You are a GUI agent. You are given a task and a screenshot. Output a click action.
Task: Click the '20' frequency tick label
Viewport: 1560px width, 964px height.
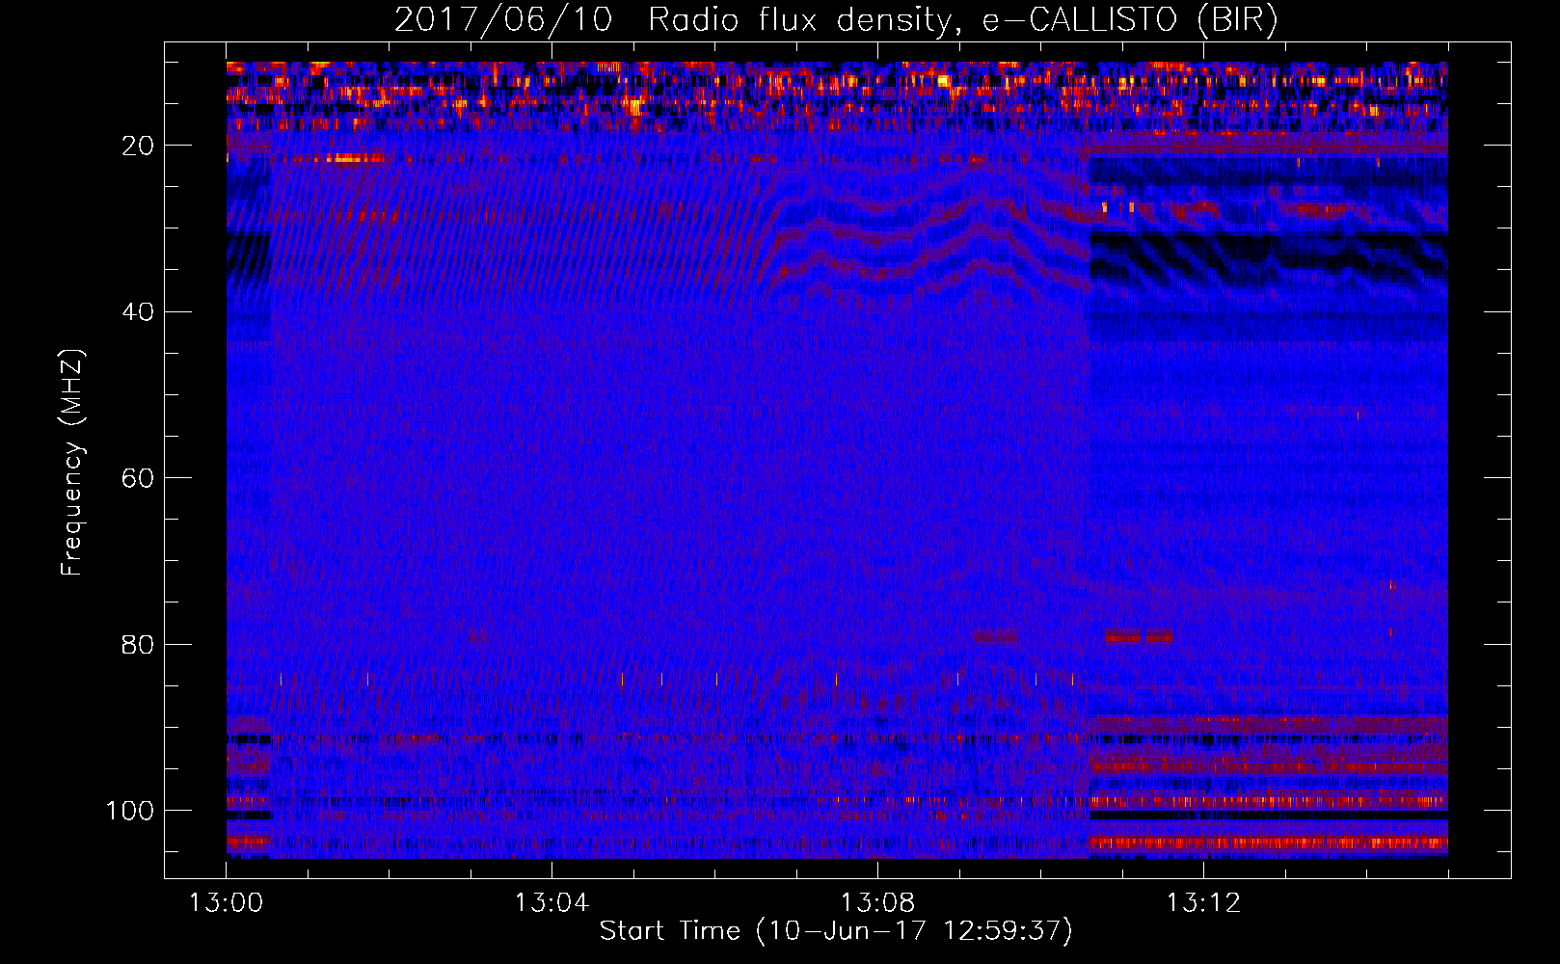(139, 146)
